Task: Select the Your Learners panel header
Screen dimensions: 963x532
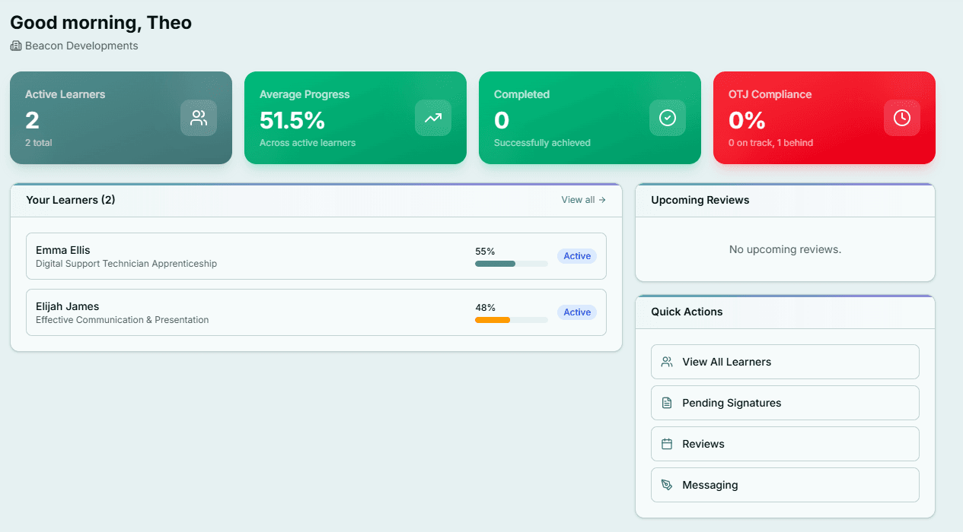Action: point(71,200)
